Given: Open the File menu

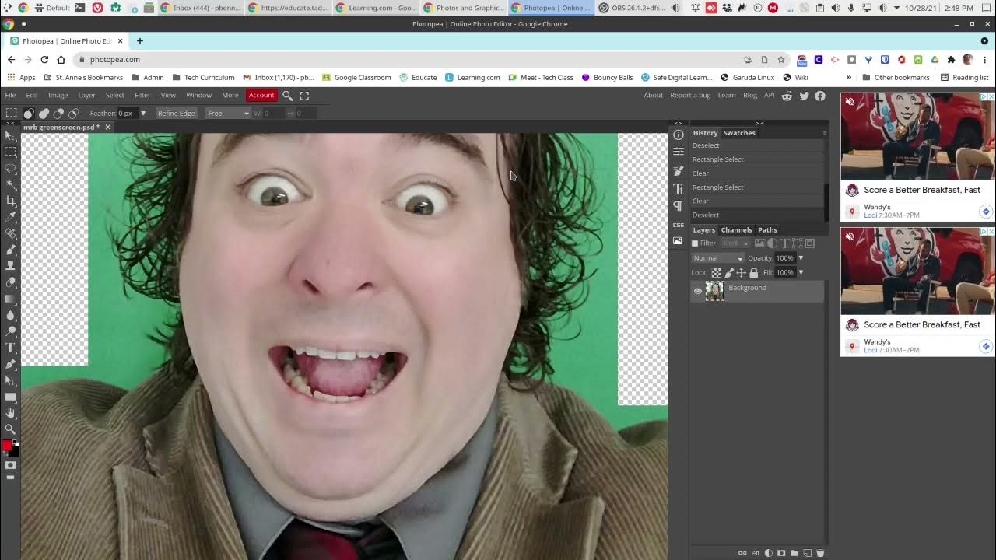Looking at the screenshot, I should [11, 95].
